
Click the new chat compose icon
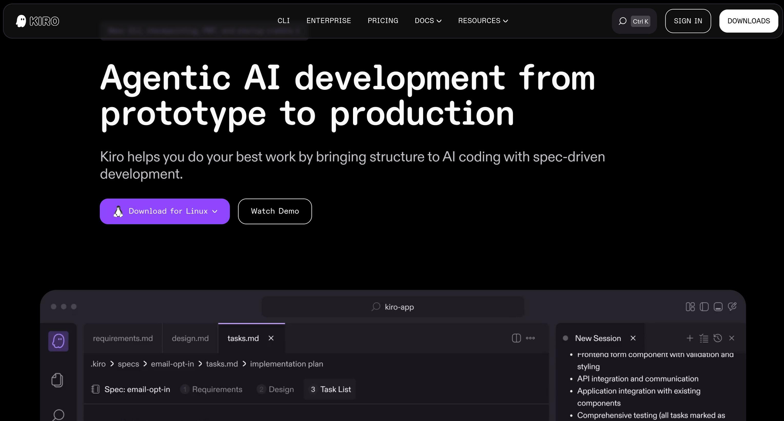point(732,307)
